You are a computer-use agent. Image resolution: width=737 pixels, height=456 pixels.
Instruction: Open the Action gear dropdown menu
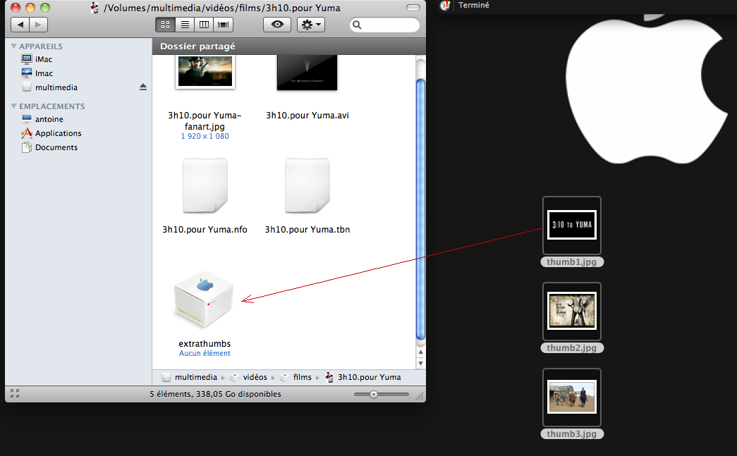[x=310, y=25]
